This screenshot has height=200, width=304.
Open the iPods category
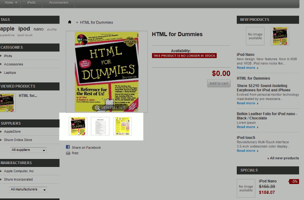(8, 56)
